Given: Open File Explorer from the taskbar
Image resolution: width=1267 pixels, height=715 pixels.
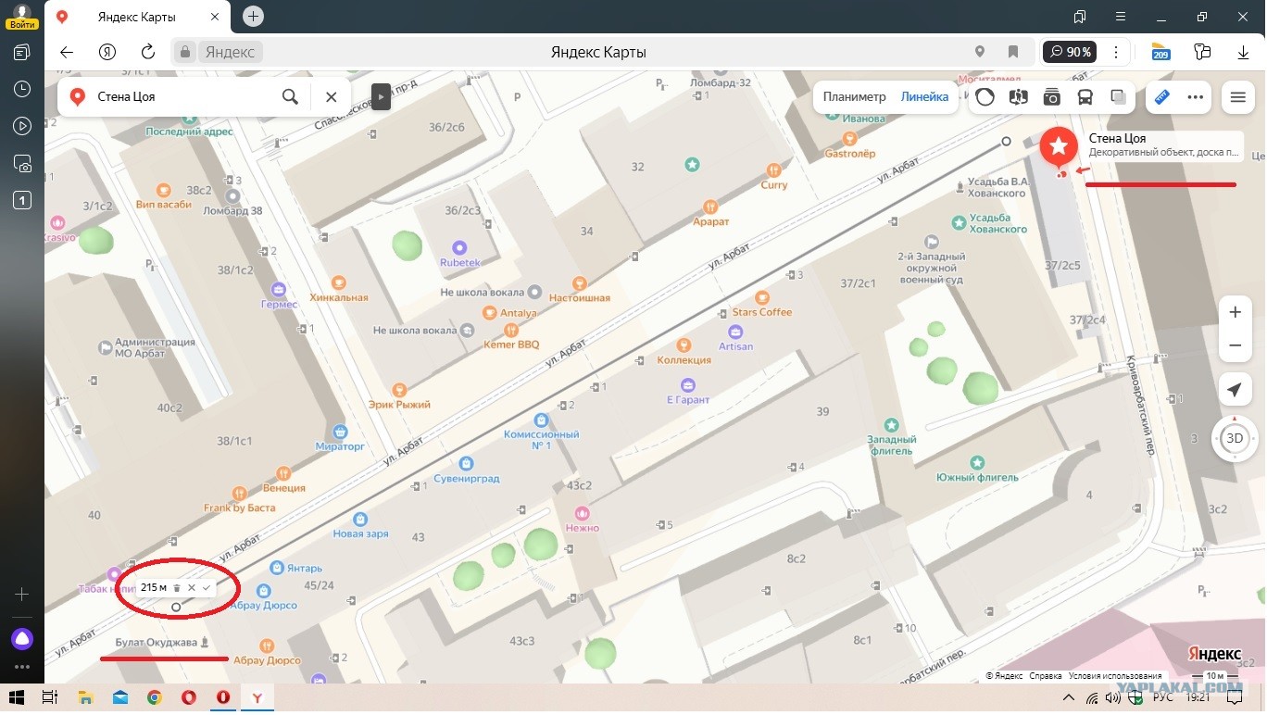Looking at the screenshot, I should 85,697.
